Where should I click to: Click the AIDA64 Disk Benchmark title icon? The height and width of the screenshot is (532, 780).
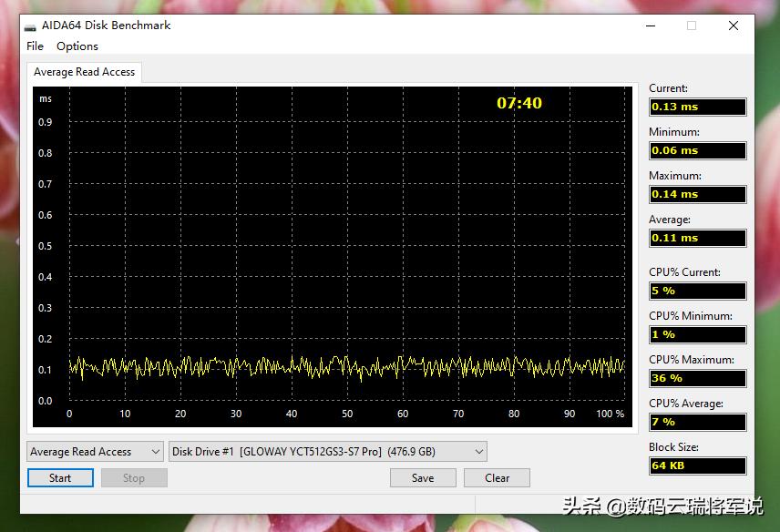[31, 26]
